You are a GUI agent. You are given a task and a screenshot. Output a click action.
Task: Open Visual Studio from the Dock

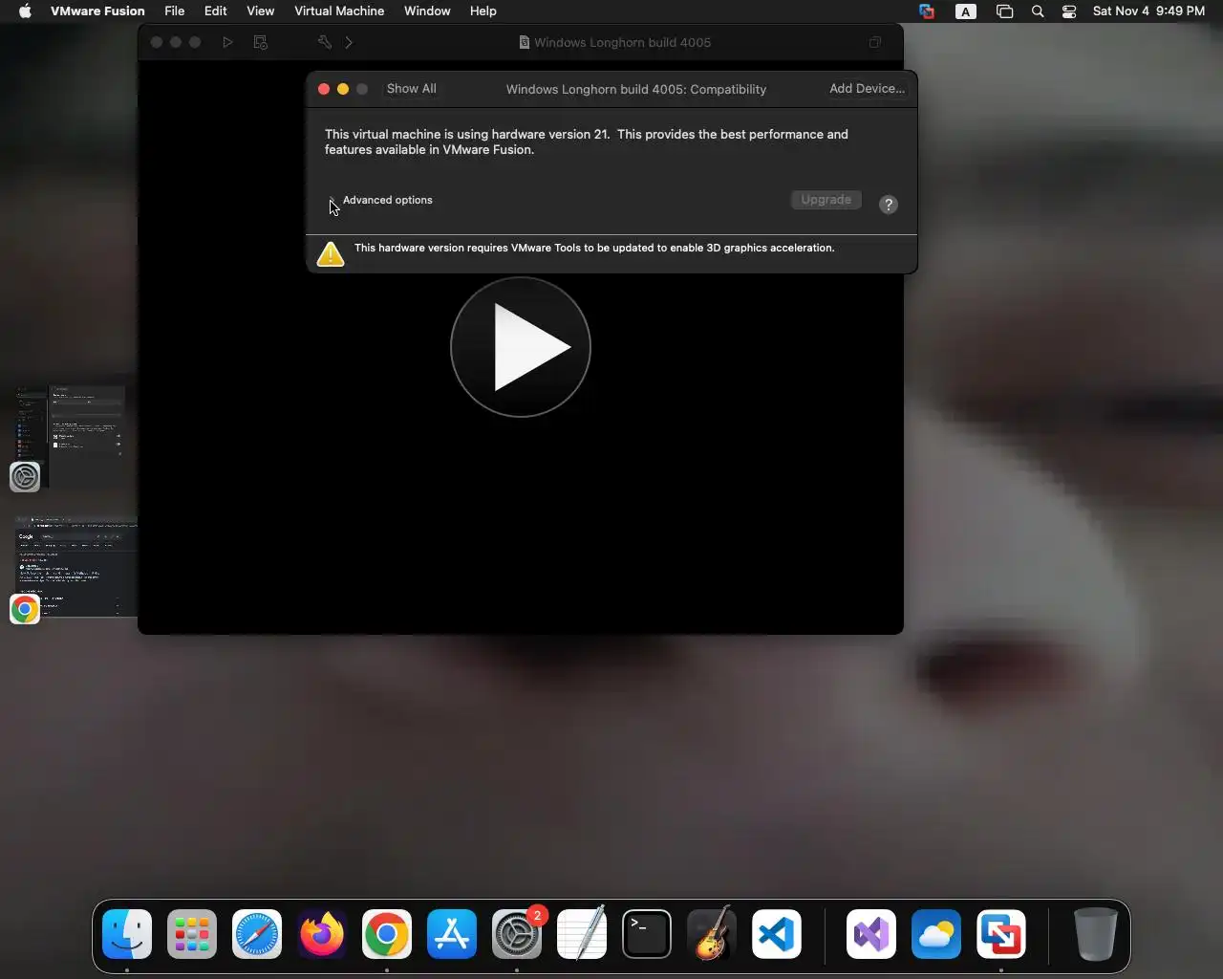(871, 934)
